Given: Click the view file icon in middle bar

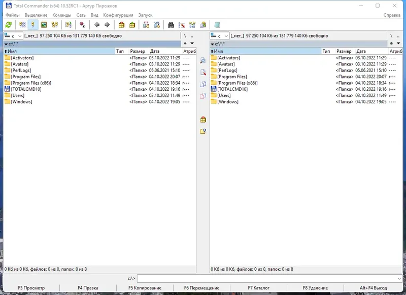Looking at the screenshot, I should point(203,60).
